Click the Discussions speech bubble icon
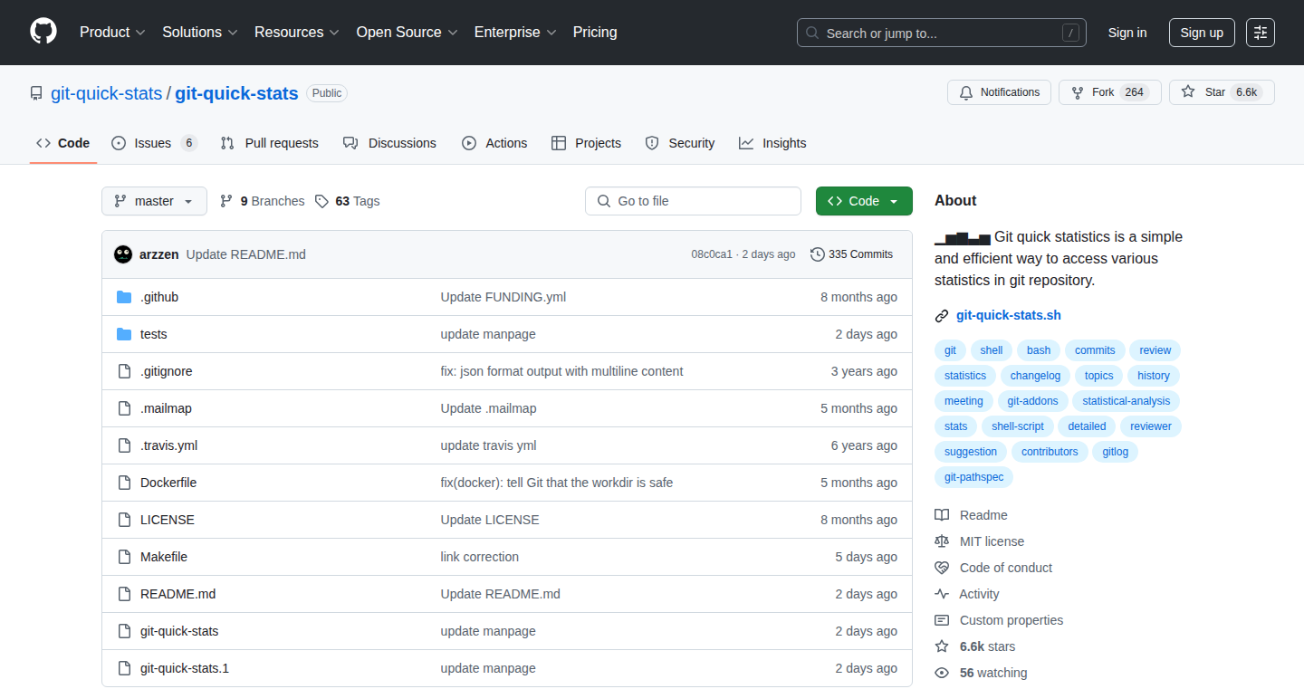The image size is (1304, 689). 350,143
